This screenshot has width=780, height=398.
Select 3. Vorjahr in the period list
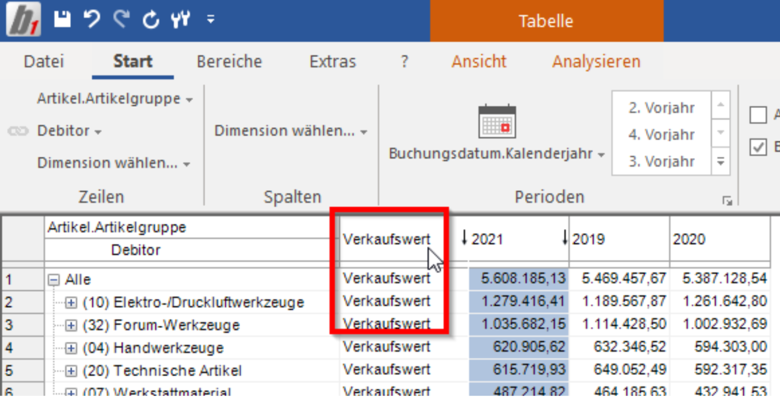point(662,162)
